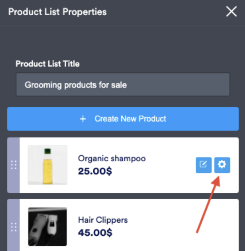Grab the Organic shampoo drag handle
The width and height of the screenshot is (245, 251).
point(14,165)
